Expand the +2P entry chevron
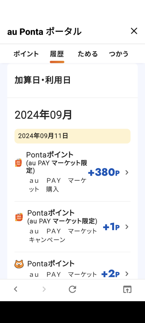Image resolution: width=145 pixels, height=323 pixels. coord(127,274)
